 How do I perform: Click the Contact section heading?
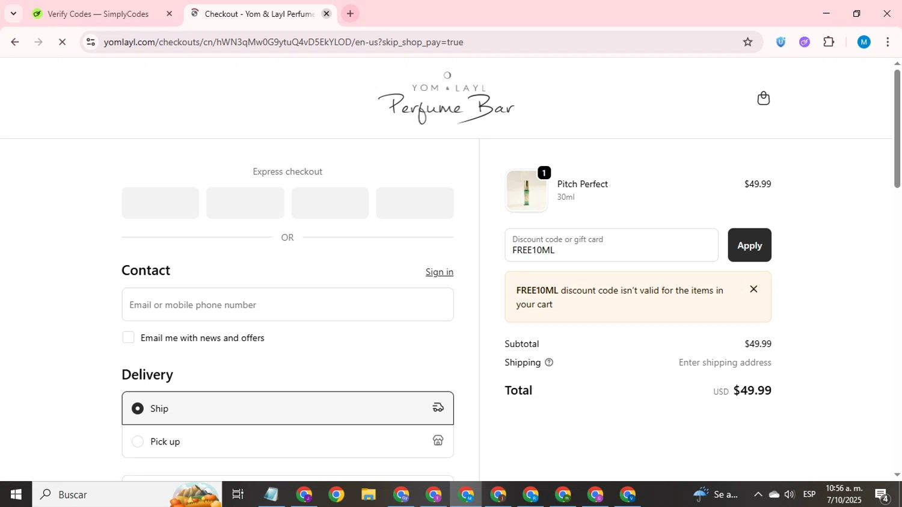pos(146,271)
